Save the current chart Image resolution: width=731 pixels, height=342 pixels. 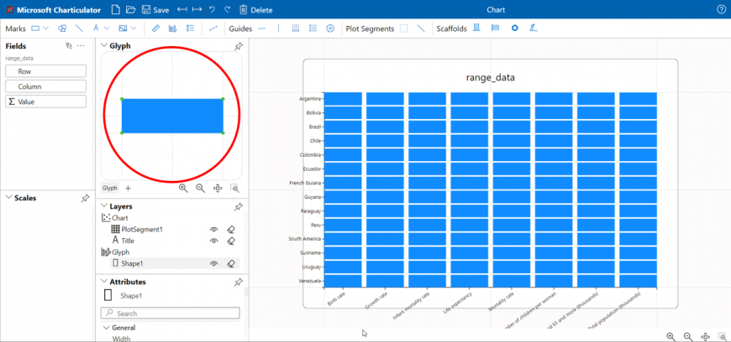[x=155, y=10]
